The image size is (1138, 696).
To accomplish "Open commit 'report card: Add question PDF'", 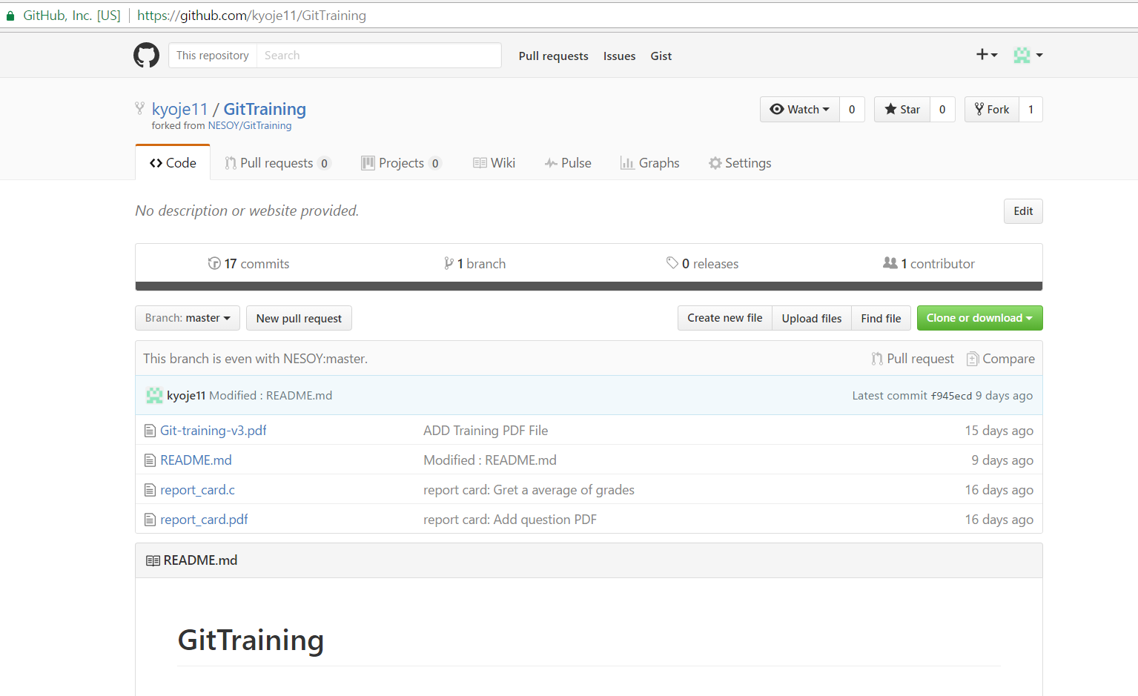I will [x=510, y=520].
